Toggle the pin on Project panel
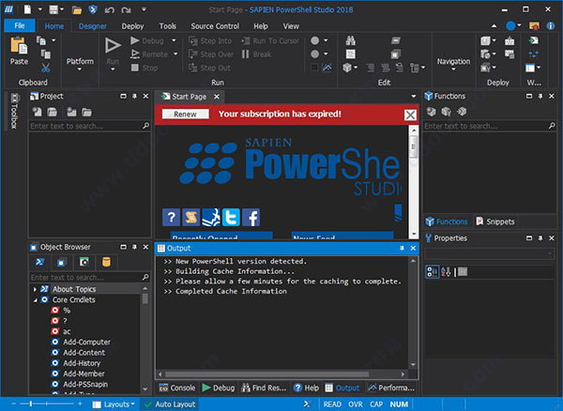The height and width of the screenshot is (411, 563). coord(134,97)
